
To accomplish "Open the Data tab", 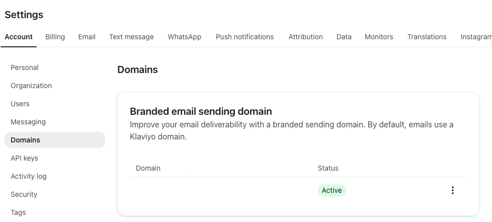I will point(344,37).
